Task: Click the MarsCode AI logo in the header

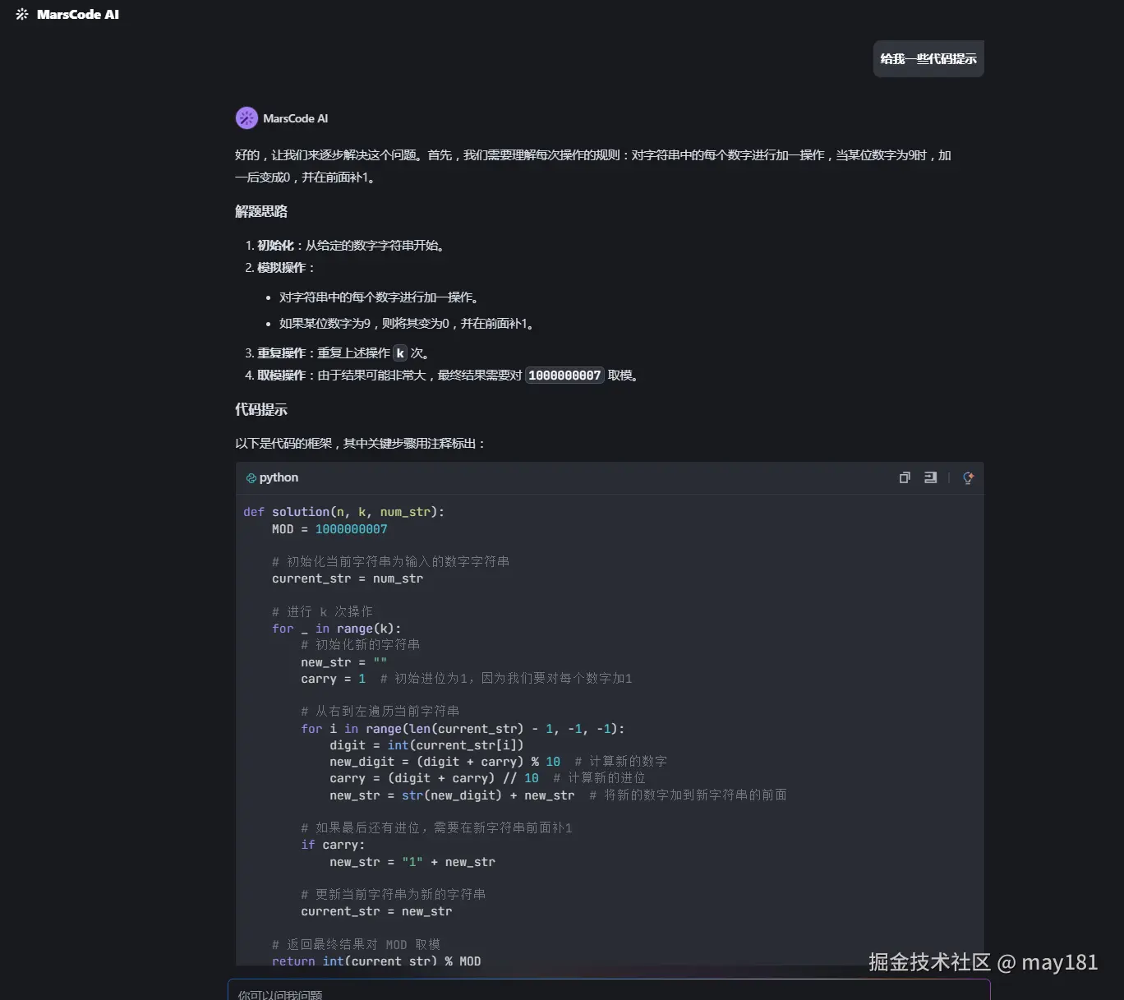Action: pos(67,14)
